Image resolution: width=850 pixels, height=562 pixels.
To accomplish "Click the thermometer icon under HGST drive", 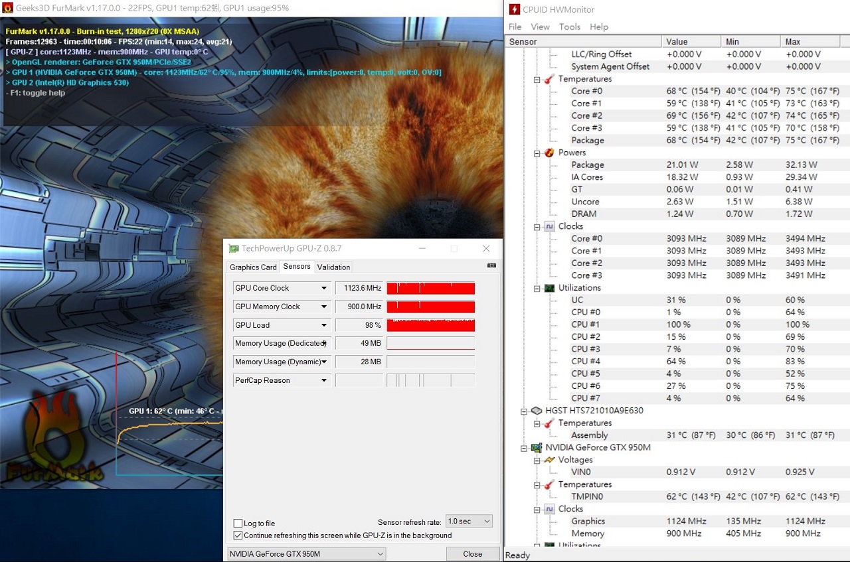I will pyautogui.click(x=550, y=423).
